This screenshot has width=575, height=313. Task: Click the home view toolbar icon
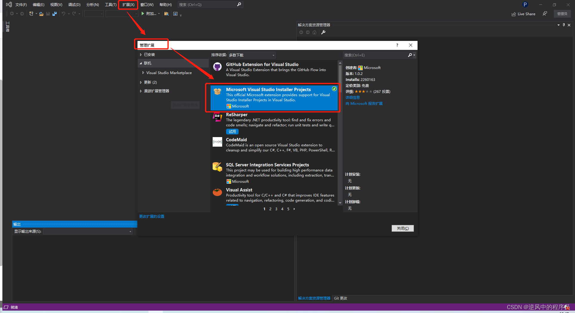point(175,14)
